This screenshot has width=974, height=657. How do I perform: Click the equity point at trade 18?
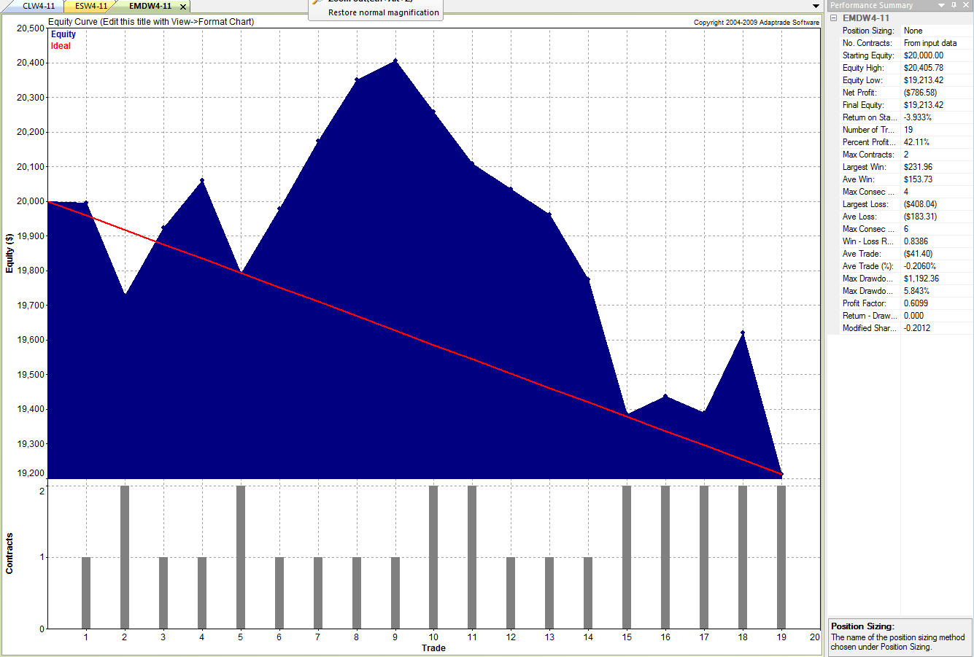743,333
